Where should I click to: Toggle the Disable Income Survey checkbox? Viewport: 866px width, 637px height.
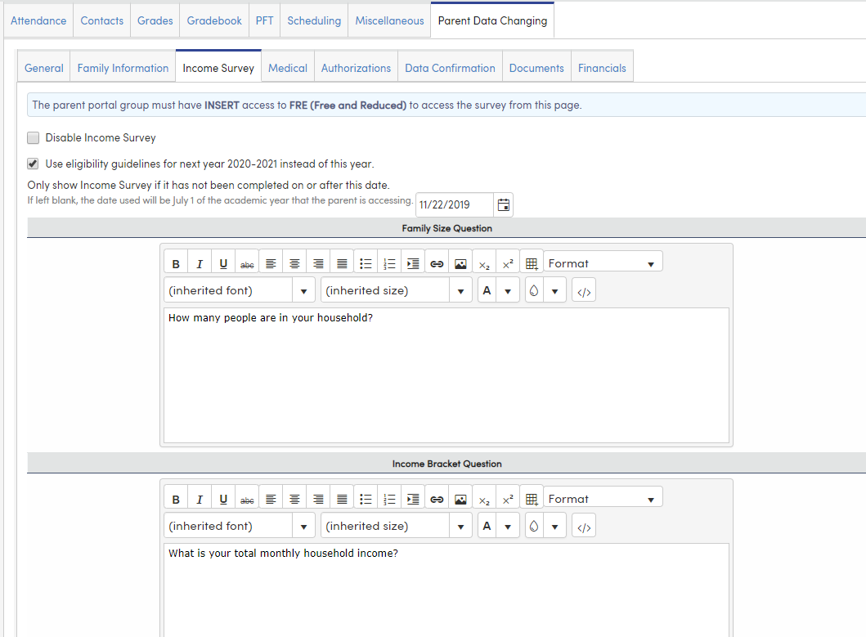tap(33, 137)
